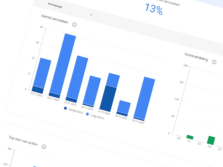Open the info icon next to Scoreverdeling

click(x=214, y=62)
